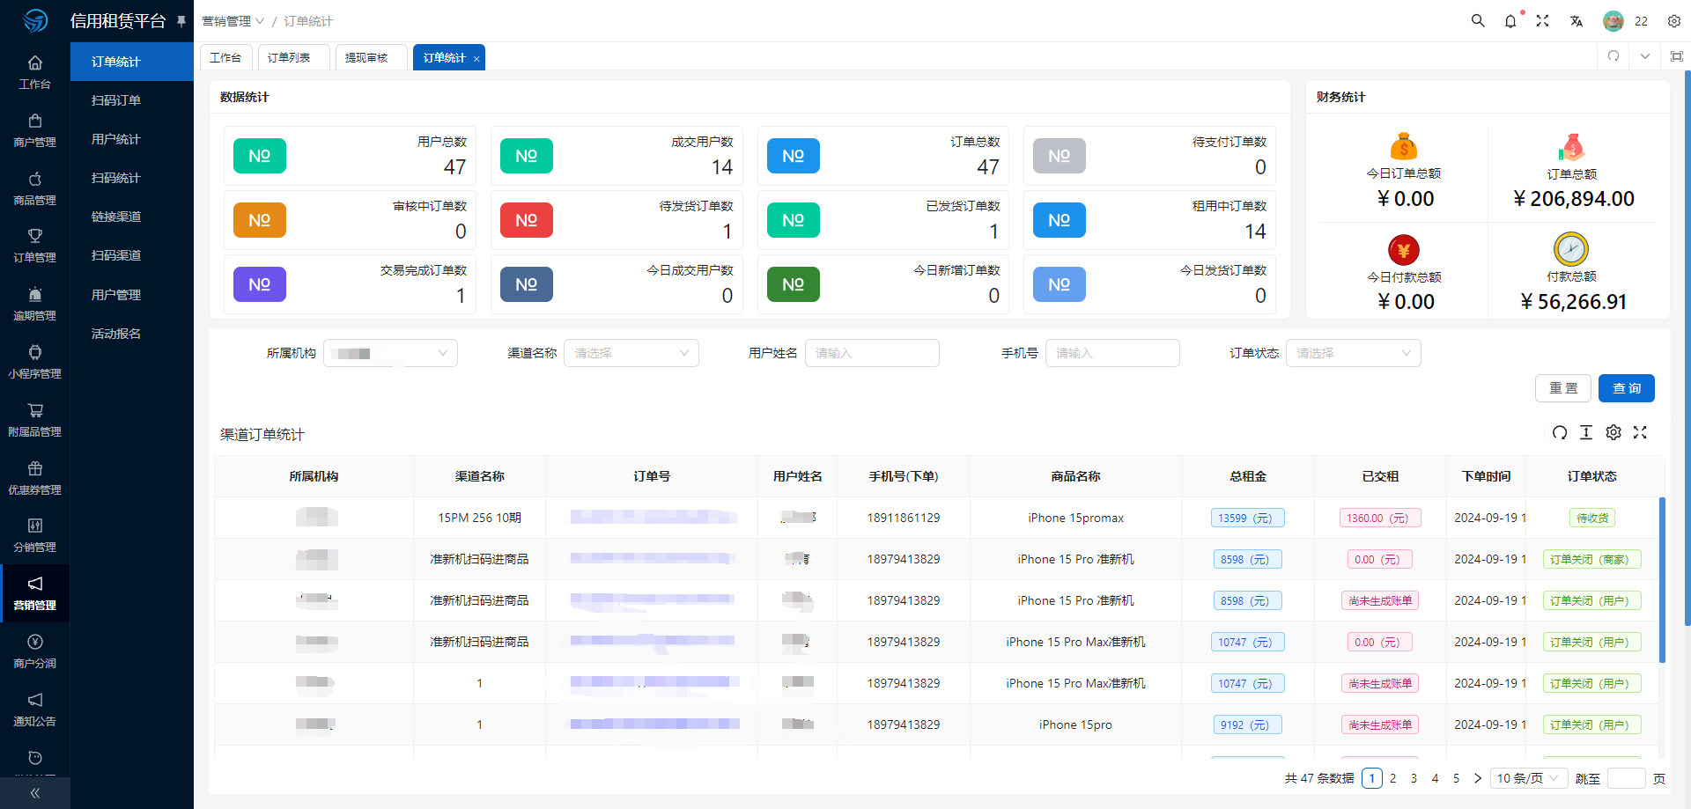Image resolution: width=1691 pixels, height=809 pixels.
Task: Open the 渠道名称 select dropdown
Action: click(x=631, y=353)
